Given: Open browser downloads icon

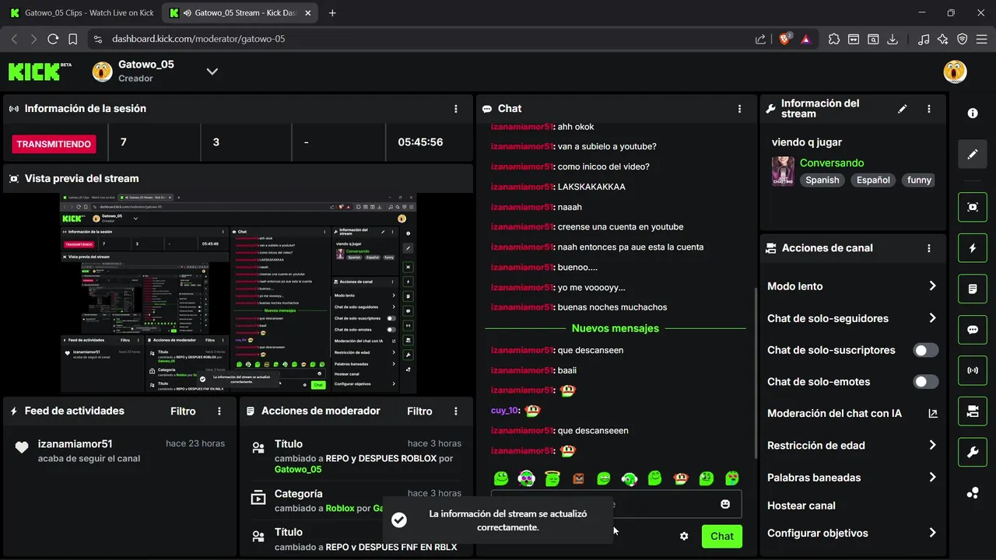Looking at the screenshot, I should (x=893, y=39).
